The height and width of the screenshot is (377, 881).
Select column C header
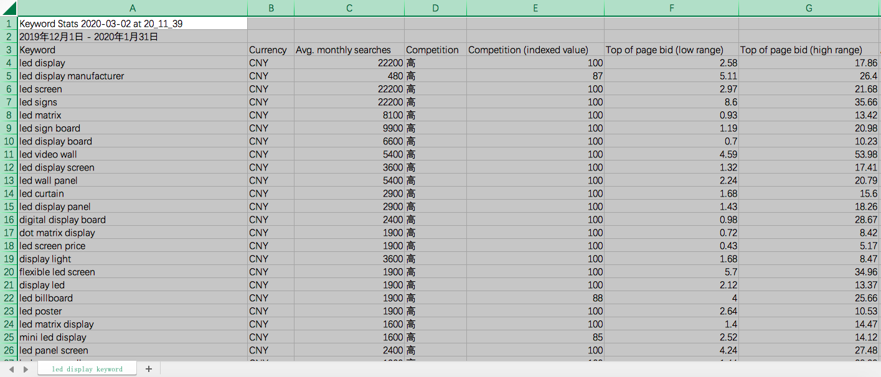tap(349, 8)
